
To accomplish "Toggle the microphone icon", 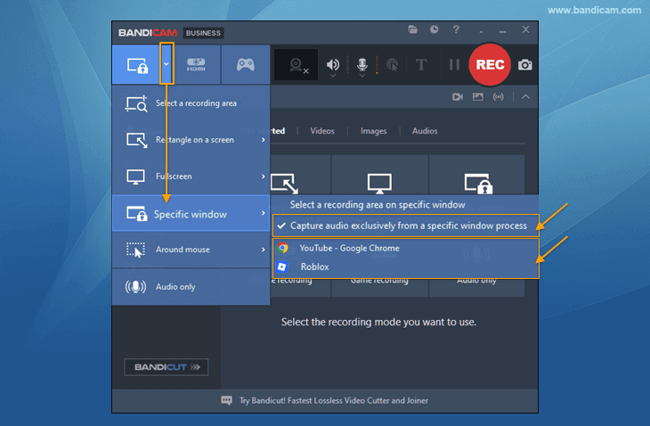I will (362, 64).
